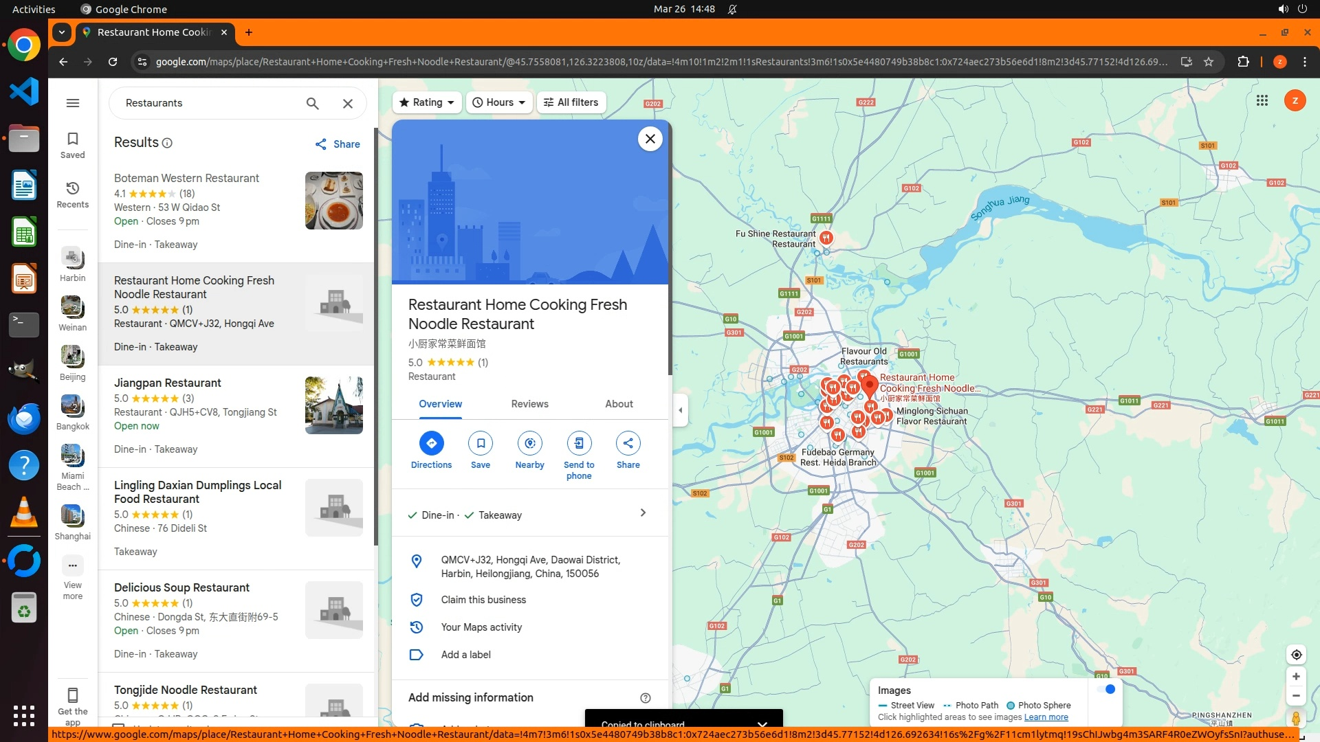Switch to the About tab
Image resolution: width=1320 pixels, height=742 pixels.
pos(619,404)
